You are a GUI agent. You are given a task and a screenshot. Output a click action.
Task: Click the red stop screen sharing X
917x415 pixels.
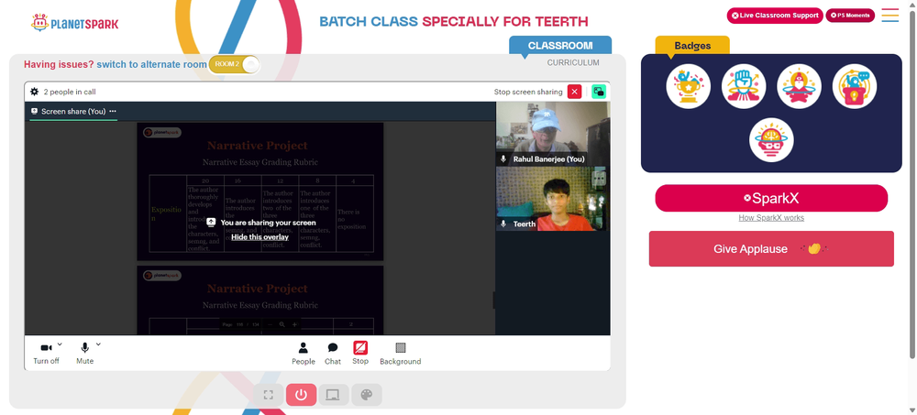click(574, 92)
